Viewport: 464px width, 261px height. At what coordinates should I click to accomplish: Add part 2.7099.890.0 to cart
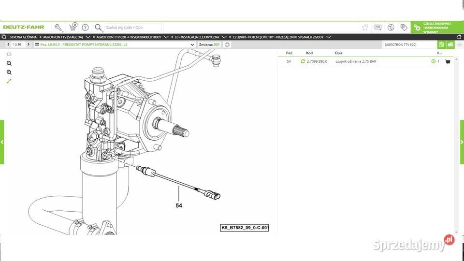click(448, 61)
